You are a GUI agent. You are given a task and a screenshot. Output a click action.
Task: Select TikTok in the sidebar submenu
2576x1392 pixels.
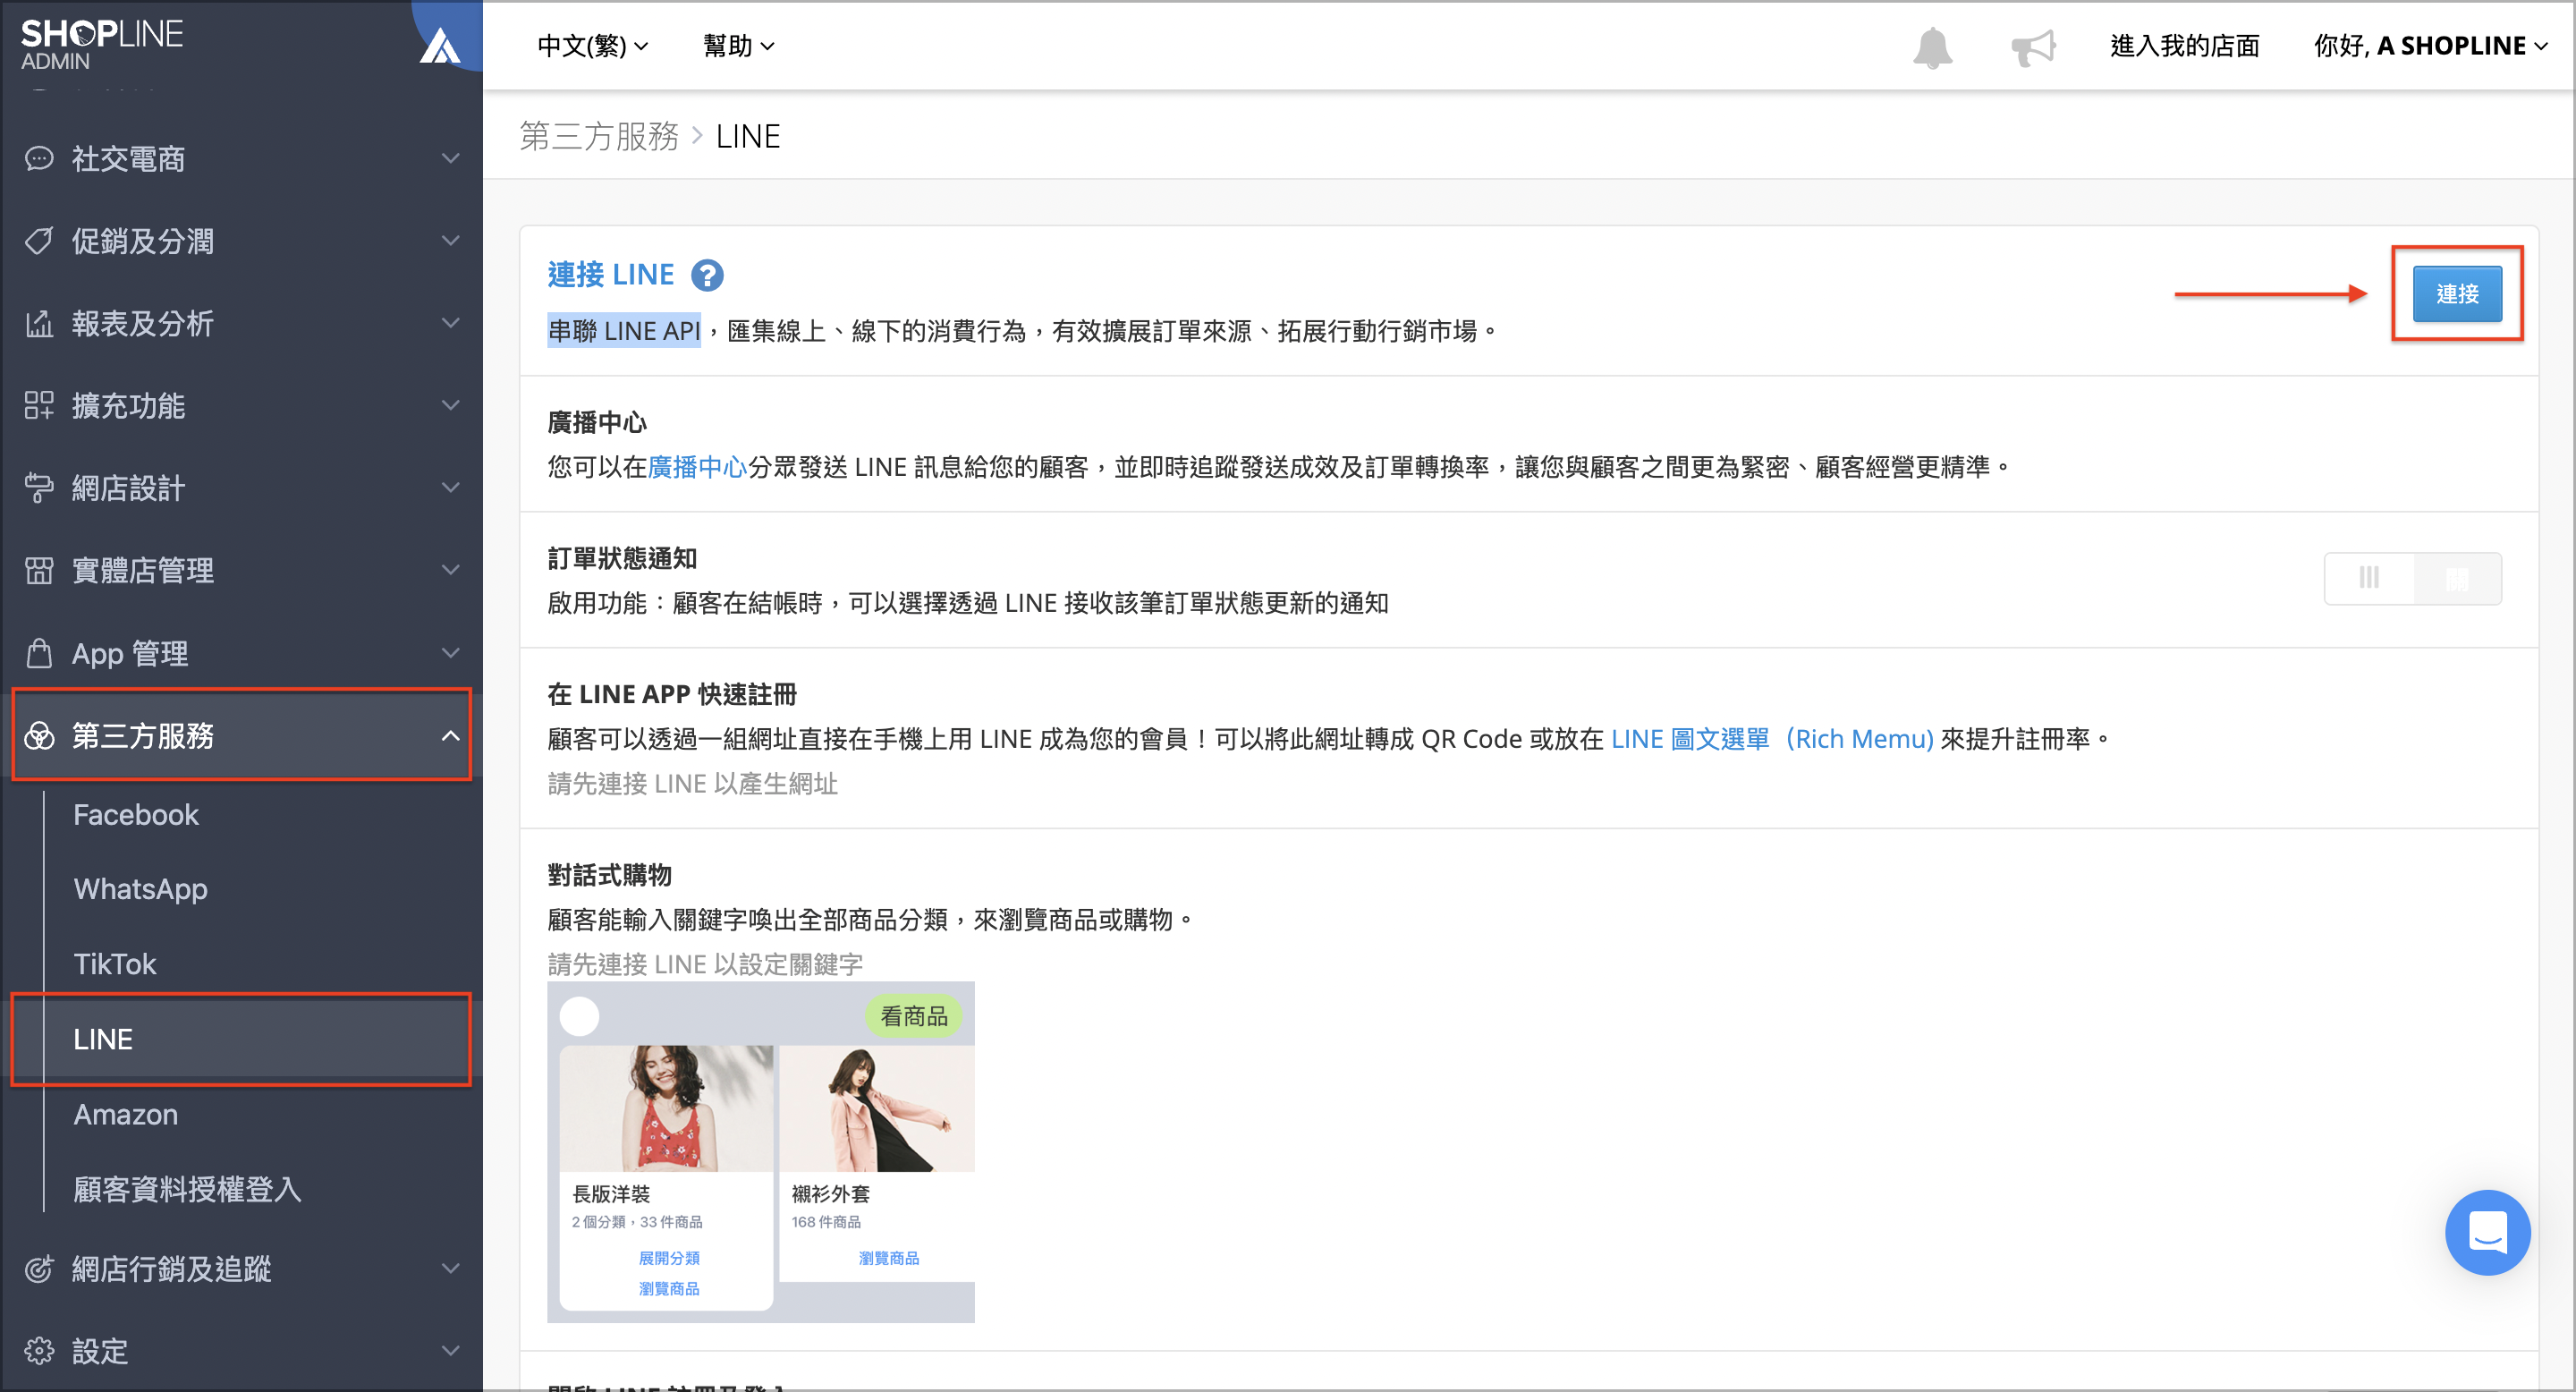[x=115, y=964]
